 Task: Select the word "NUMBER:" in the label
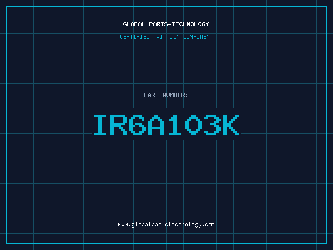tap(175, 95)
